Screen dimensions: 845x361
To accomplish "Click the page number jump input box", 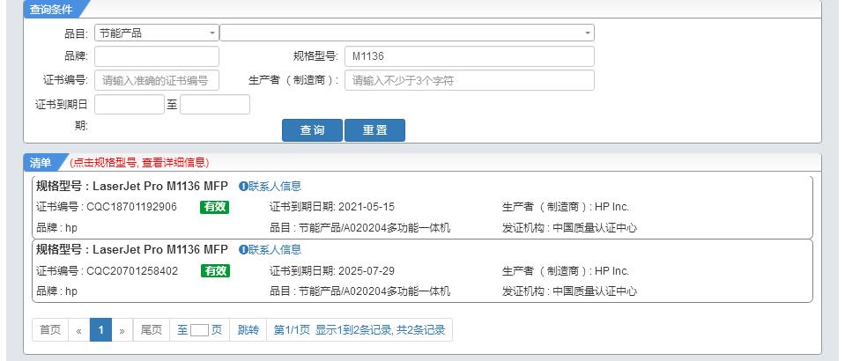I will tap(199, 330).
